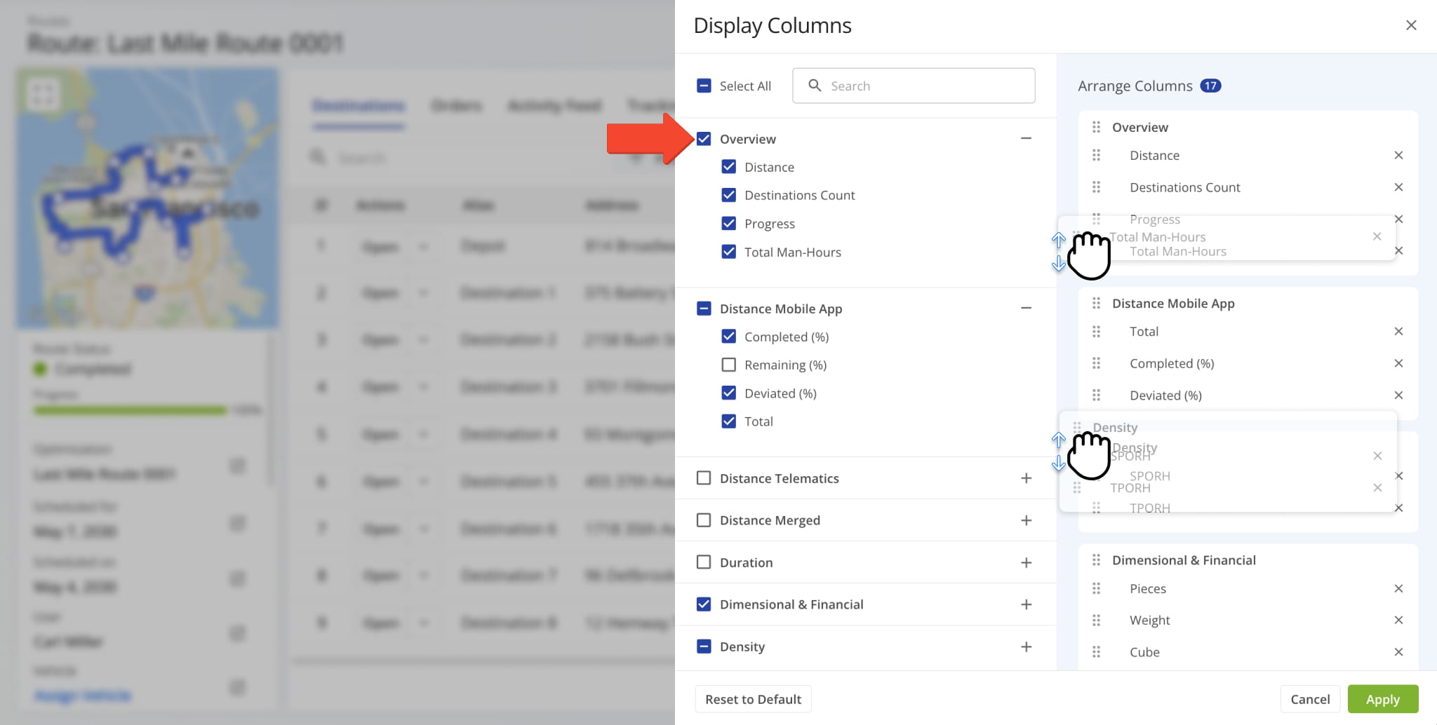1437x725 pixels.
Task: Enable the Remaining (%) checkbox
Action: (728, 365)
